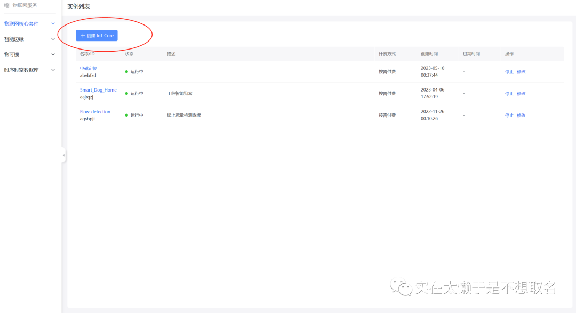This screenshot has width=576, height=313.
Task: Stop the 电磁定位 instance
Action: (x=509, y=72)
